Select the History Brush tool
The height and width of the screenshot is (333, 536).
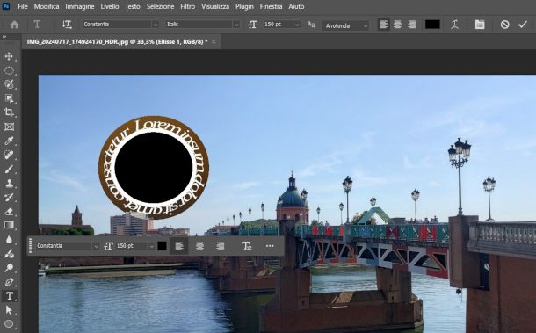point(9,198)
